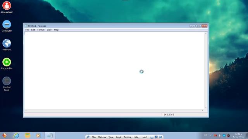
Task: Open the Notepad View menu
Action: tap(49, 30)
